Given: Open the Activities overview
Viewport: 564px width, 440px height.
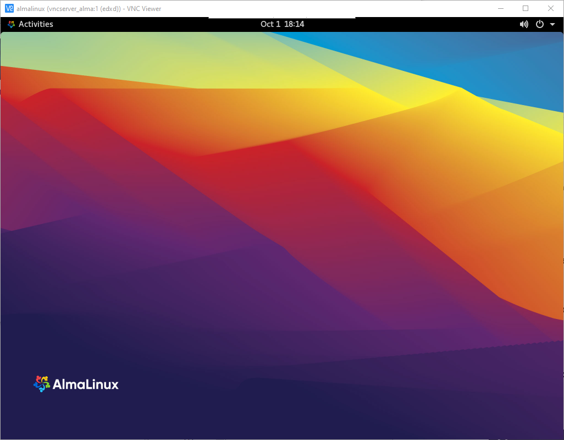Looking at the screenshot, I should (37, 24).
